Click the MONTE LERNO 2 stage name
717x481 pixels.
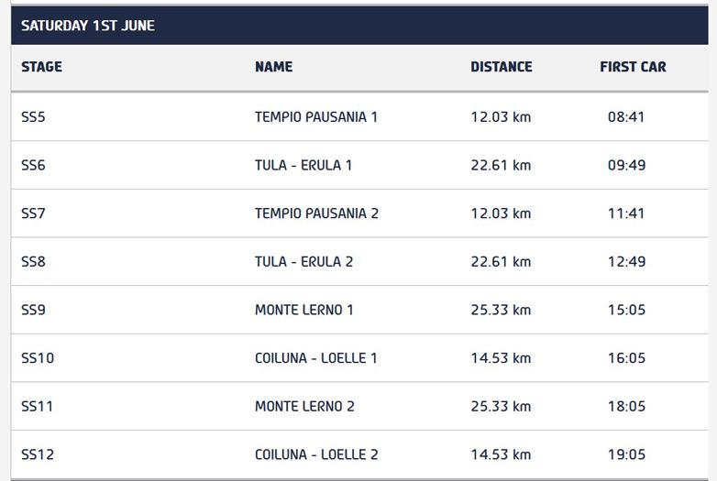coord(304,406)
